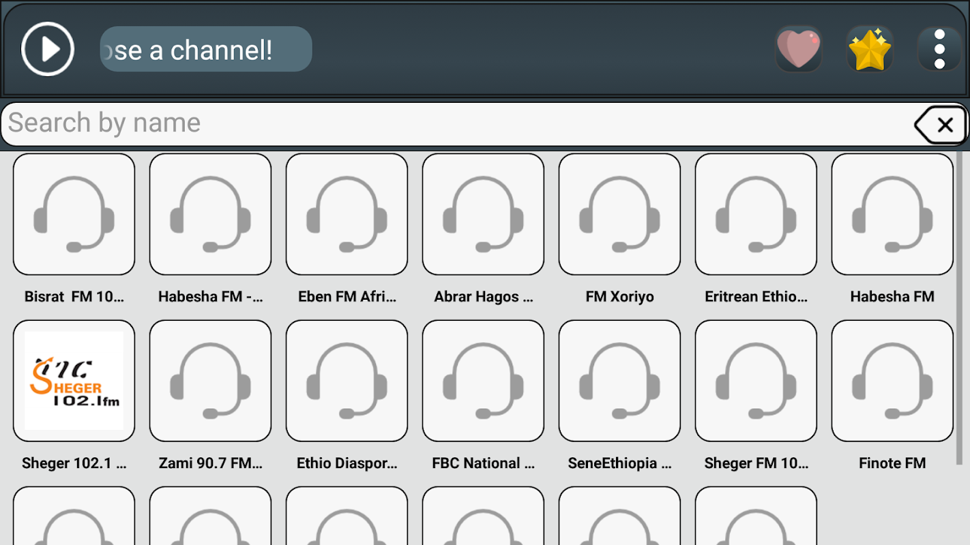Open the Eritrean Ethio... headset icon
Screen dimensions: 970x545
[x=756, y=214]
